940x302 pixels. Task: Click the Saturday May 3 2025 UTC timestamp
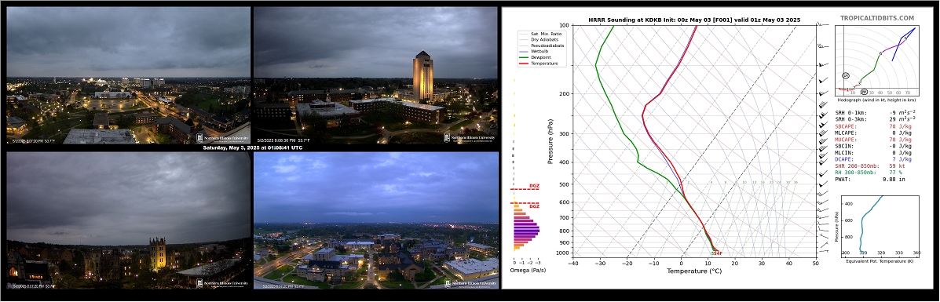tap(252, 147)
